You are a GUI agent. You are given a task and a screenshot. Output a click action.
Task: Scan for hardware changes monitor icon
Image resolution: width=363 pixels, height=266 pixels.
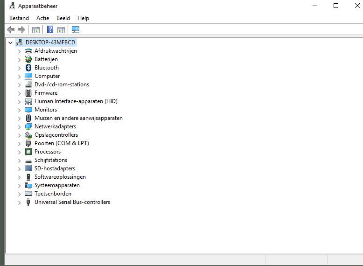coord(76,29)
